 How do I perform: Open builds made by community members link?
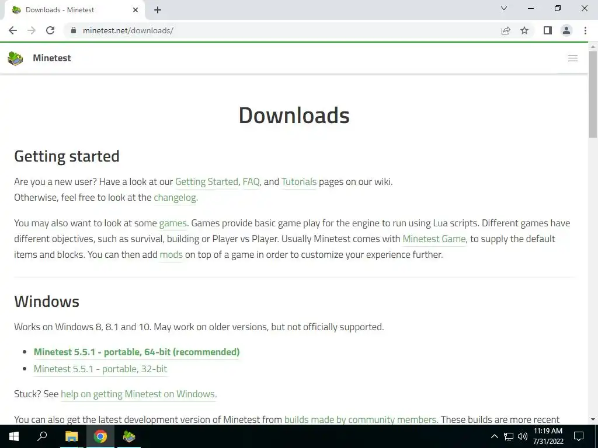coord(360,419)
